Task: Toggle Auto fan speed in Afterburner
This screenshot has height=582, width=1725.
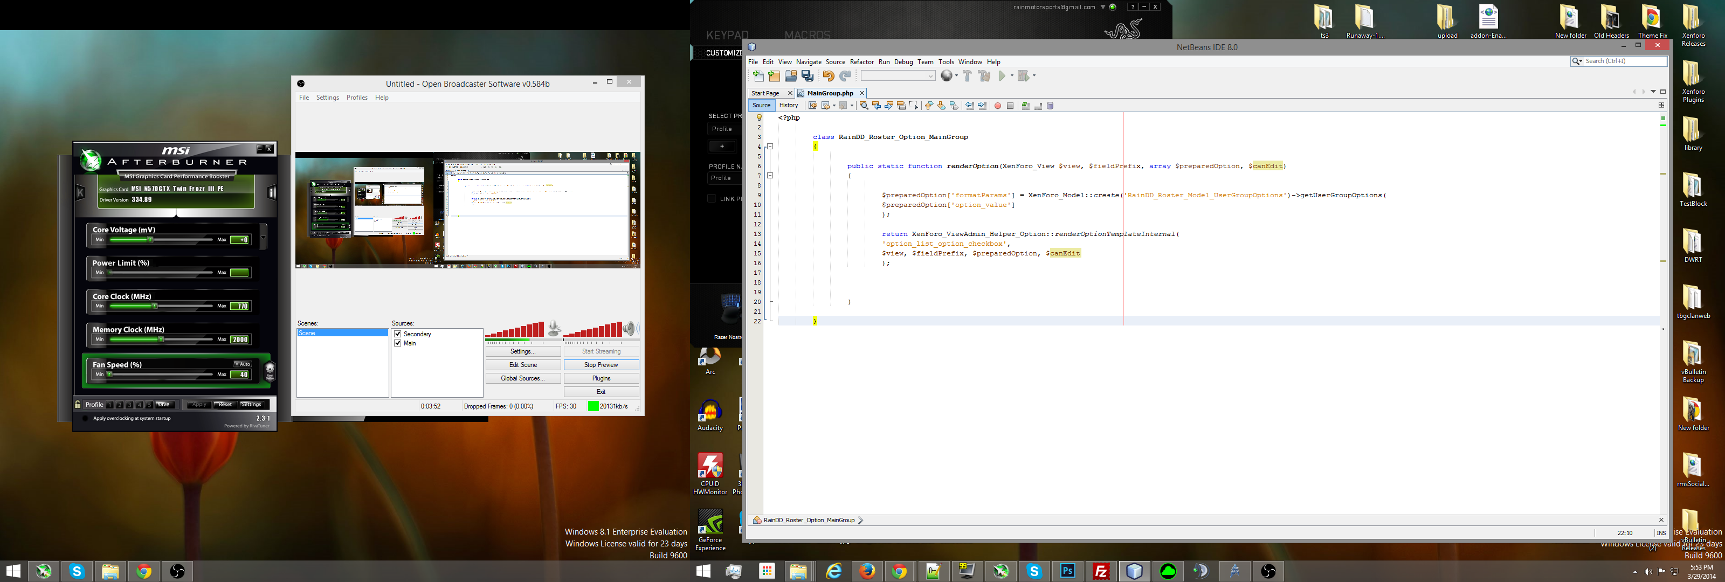Action: [243, 364]
